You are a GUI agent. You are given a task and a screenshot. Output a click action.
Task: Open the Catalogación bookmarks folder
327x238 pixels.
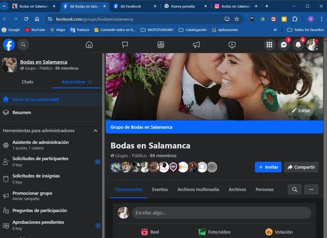point(193,30)
